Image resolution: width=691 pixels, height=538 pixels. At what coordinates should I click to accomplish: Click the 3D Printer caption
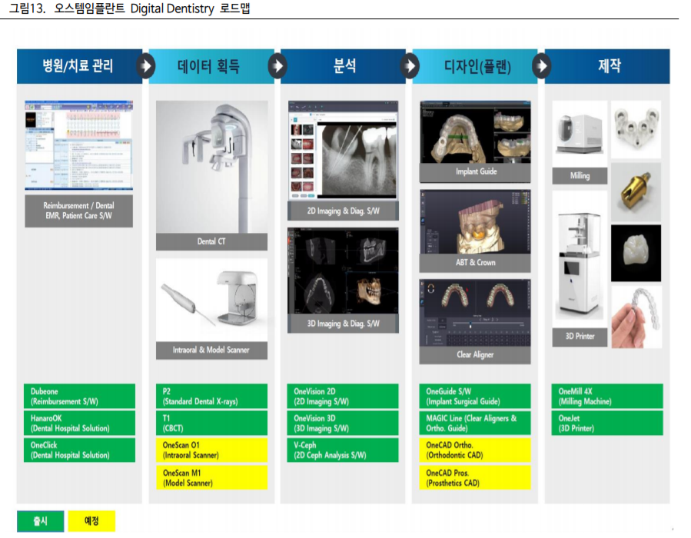click(x=580, y=337)
